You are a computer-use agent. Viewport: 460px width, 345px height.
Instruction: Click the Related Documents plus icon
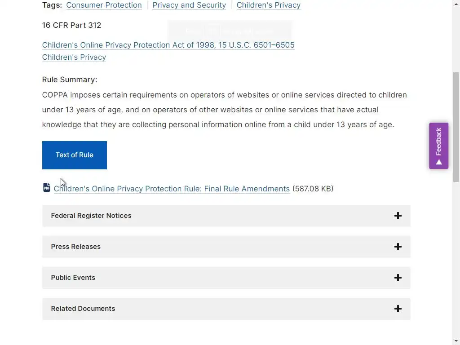click(398, 309)
